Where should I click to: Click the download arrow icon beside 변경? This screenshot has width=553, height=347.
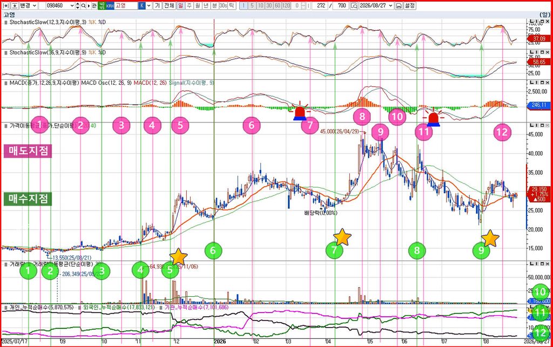tap(15, 5)
